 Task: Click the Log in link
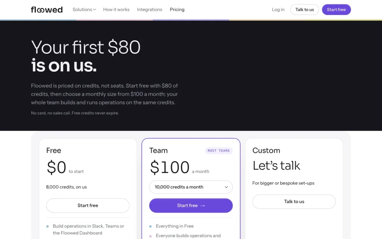pyautogui.click(x=278, y=9)
